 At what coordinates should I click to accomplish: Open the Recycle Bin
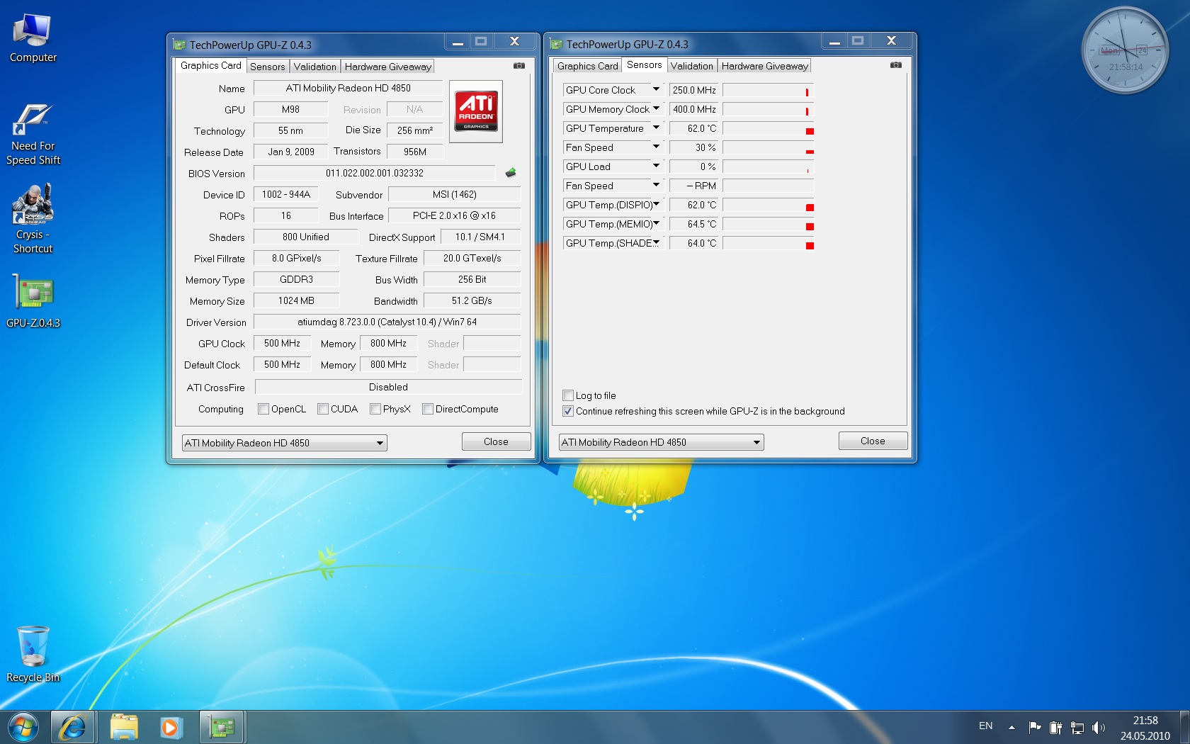pyautogui.click(x=33, y=653)
